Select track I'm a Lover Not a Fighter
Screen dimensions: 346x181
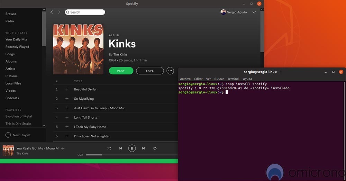92,136
